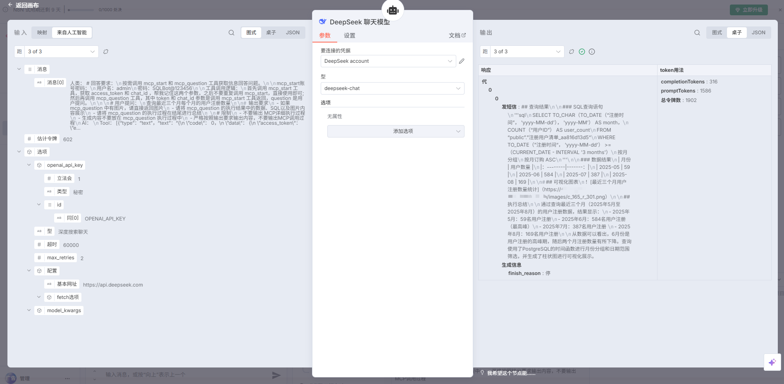Collapse the id tree node

39,204
